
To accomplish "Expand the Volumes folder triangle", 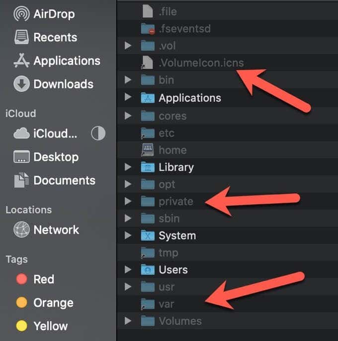I will coord(128,321).
